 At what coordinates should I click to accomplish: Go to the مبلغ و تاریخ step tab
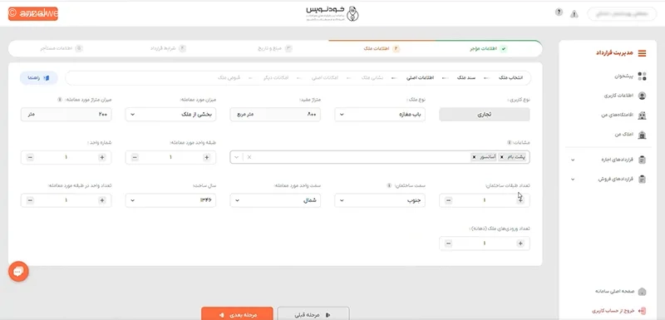275,49
